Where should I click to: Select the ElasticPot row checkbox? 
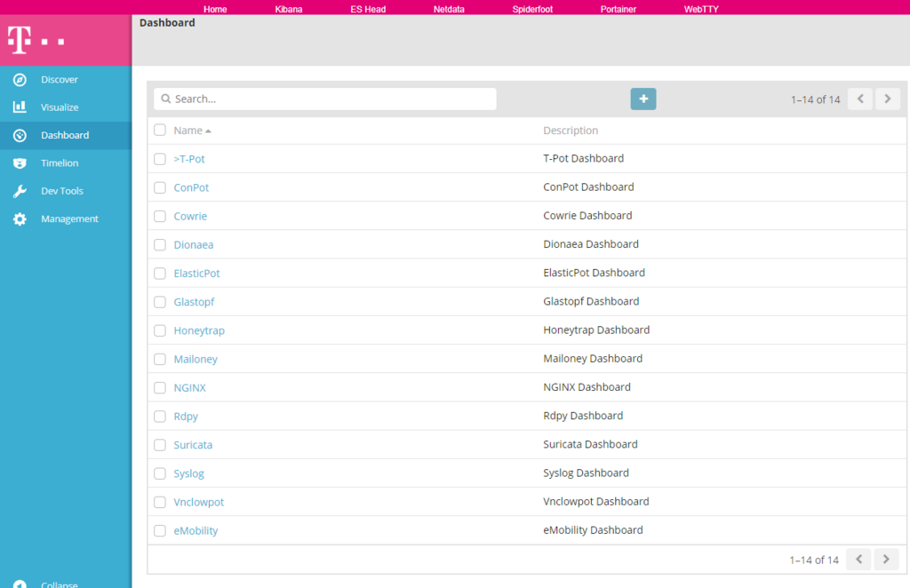(x=160, y=273)
